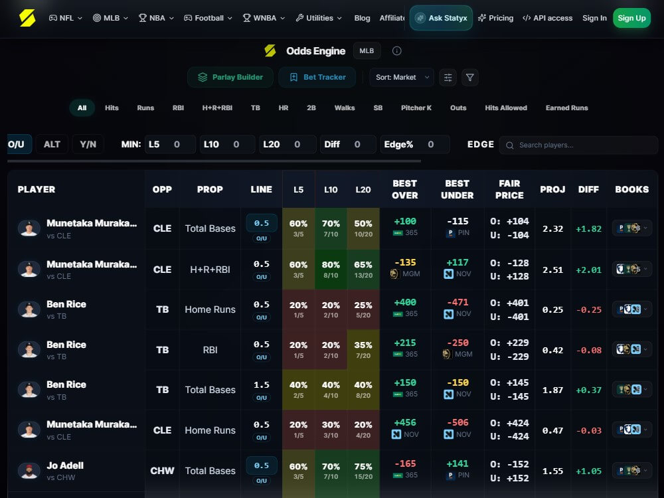Image resolution: width=664 pixels, height=498 pixels.
Task: Click the Ask Statyx button
Action: pos(441,18)
